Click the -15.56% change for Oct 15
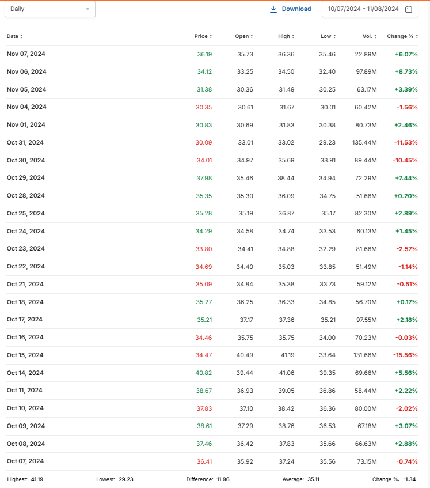Viewport: 430px width, 488px height. coord(405,355)
